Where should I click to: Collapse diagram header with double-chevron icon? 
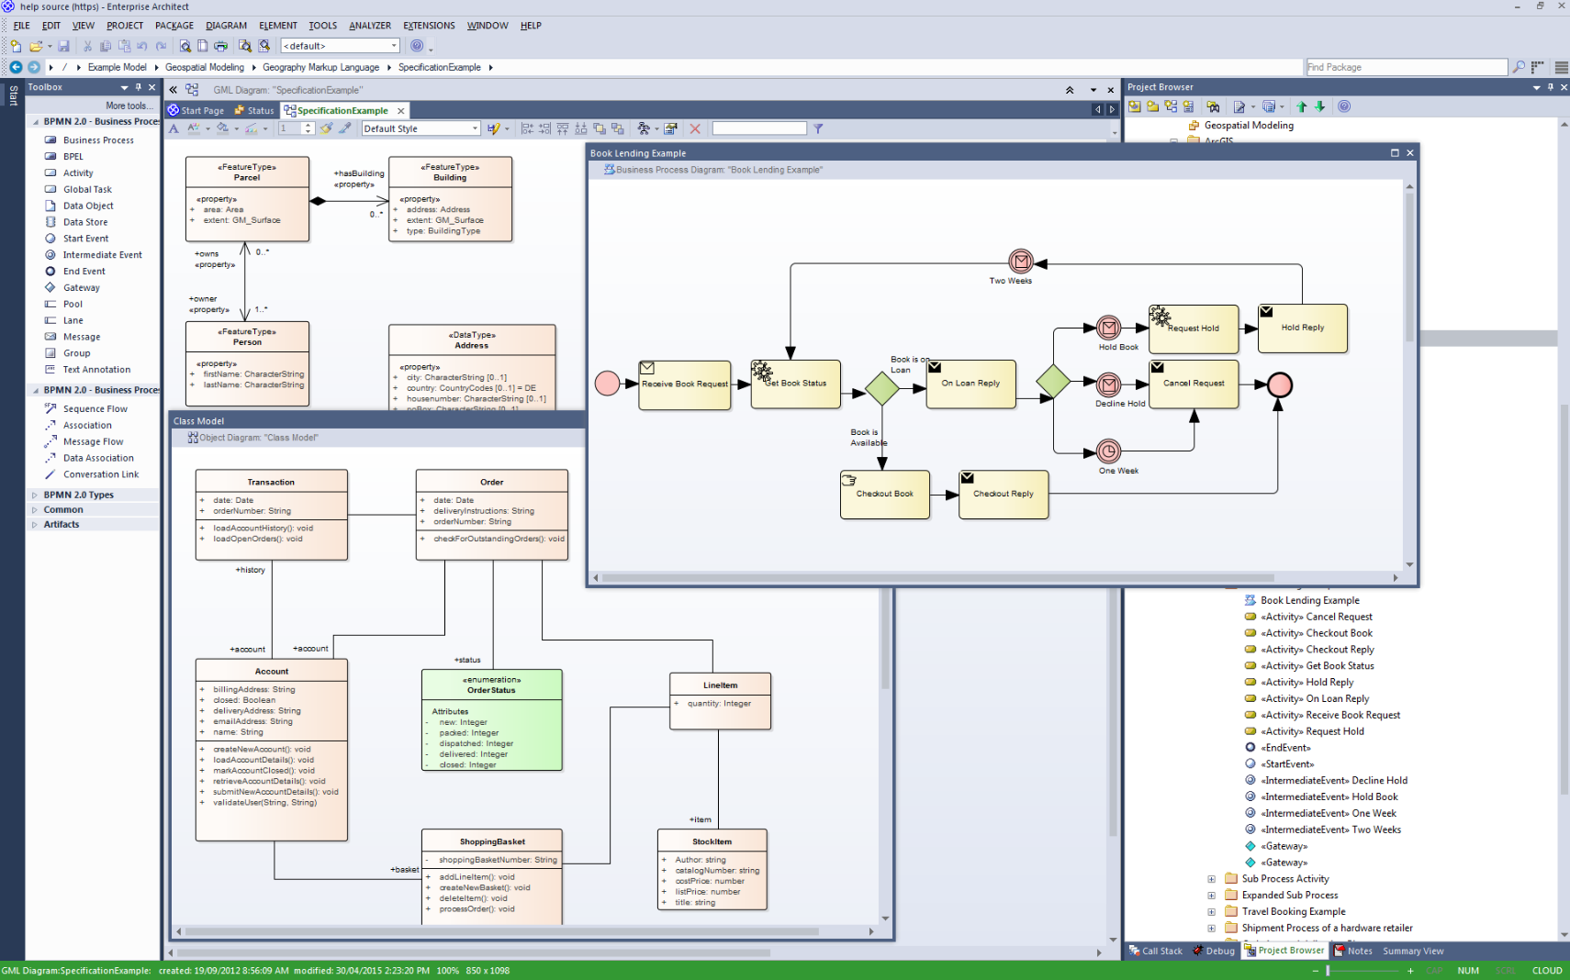pyautogui.click(x=1070, y=90)
